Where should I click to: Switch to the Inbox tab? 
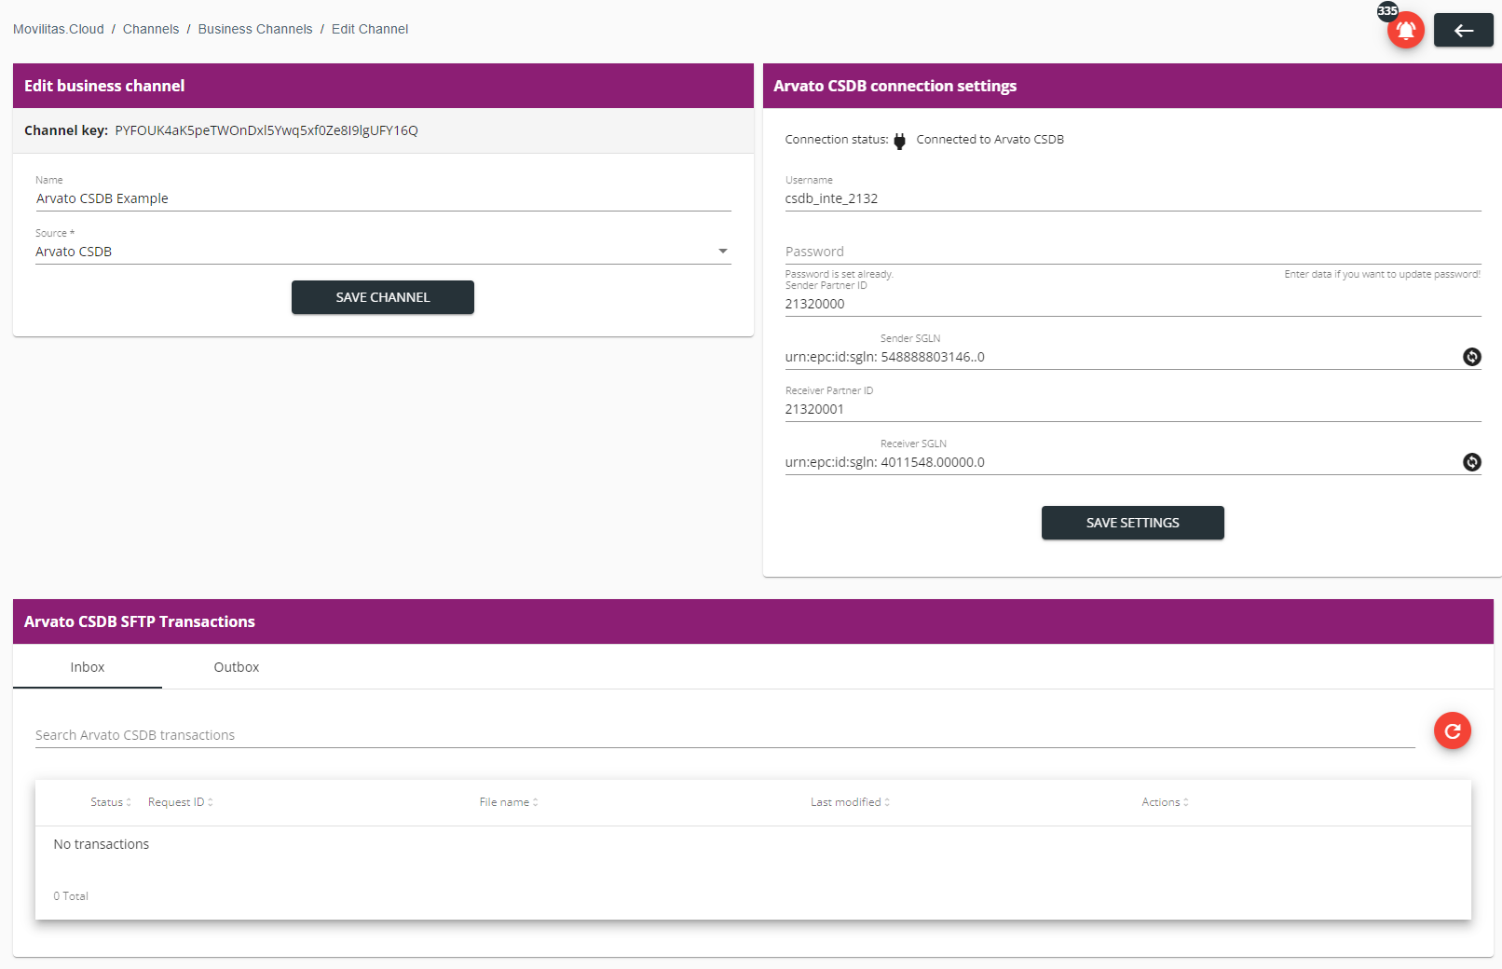pyautogui.click(x=88, y=667)
